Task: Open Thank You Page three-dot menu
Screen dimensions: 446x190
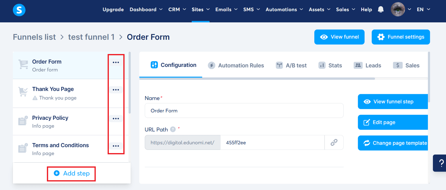Action: point(116,90)
